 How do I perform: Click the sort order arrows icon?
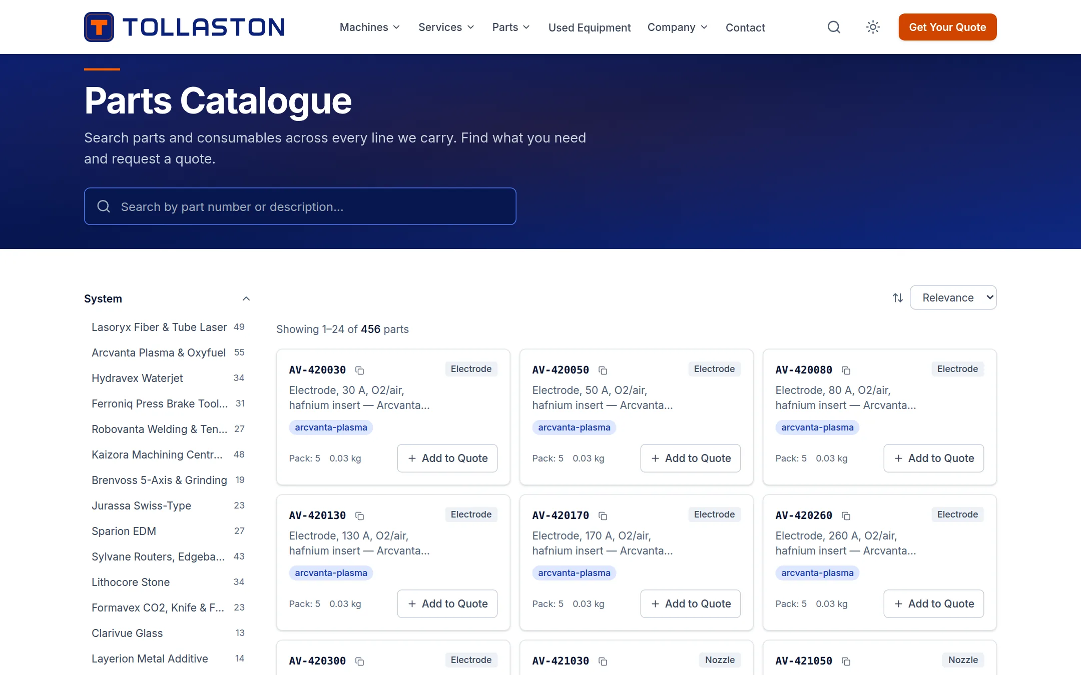897,298
